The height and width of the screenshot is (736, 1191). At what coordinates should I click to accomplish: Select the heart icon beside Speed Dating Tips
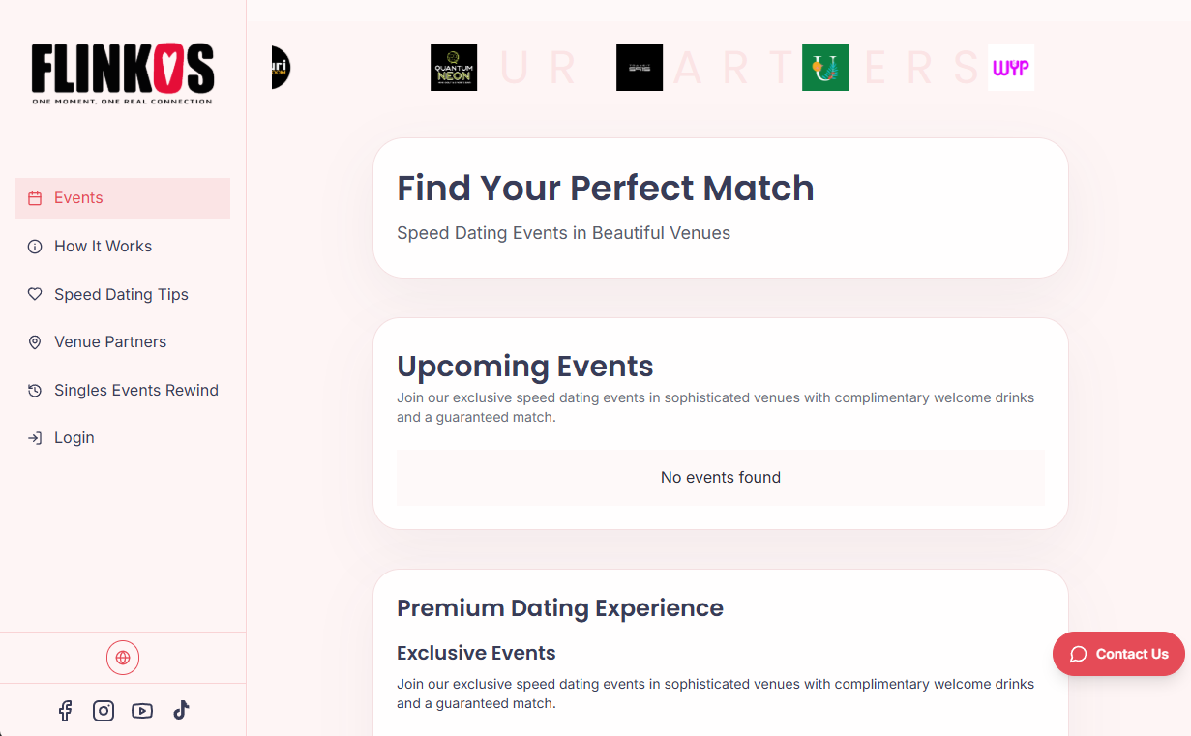(x=34, y=294)
